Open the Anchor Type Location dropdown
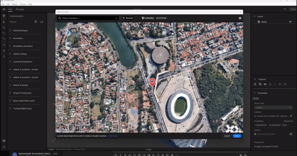Image resolution: width=297 pixels, height=156 pixels. pyautogui.click(x=273, y=108)
